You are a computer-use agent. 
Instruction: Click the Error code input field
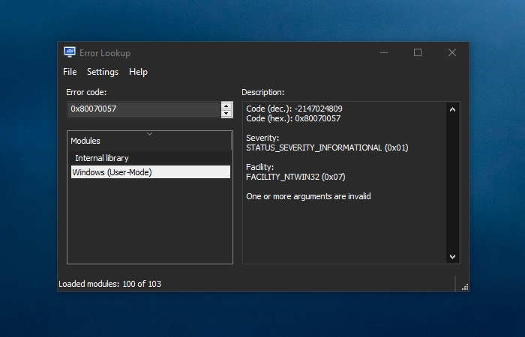144,109
